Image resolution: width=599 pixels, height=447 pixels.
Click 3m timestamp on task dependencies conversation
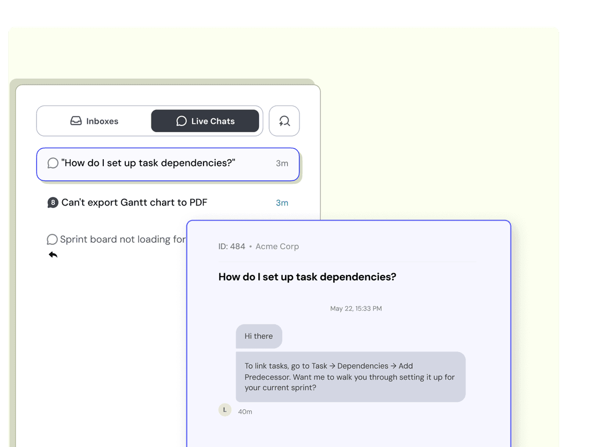[x=282, y=163]
